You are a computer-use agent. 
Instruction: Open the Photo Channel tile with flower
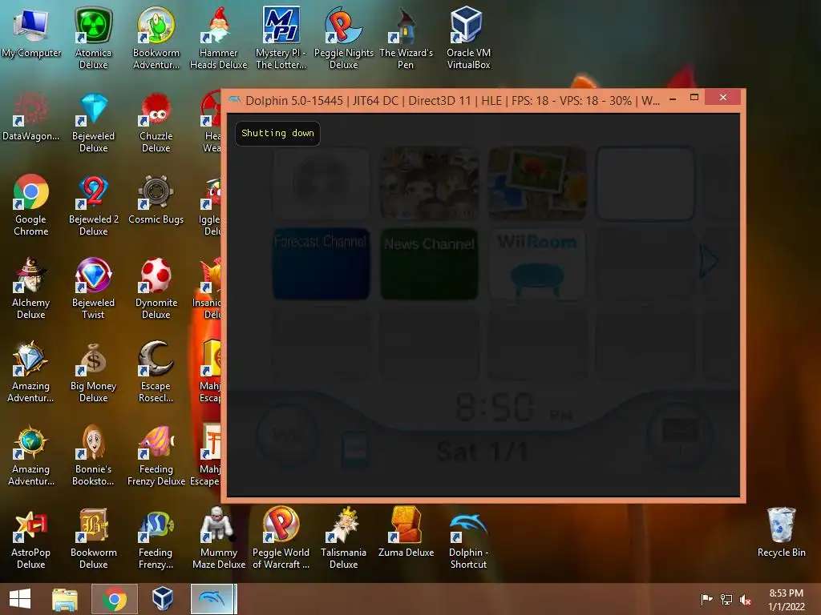pyautogui.click(x=536, y=183)
